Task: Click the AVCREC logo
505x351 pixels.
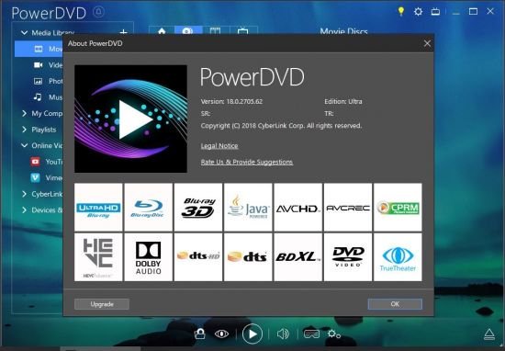Action: coord(348,208)
